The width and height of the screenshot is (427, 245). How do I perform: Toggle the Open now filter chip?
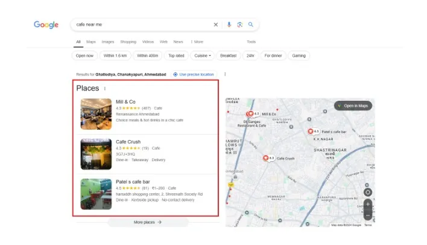point(84,56)
